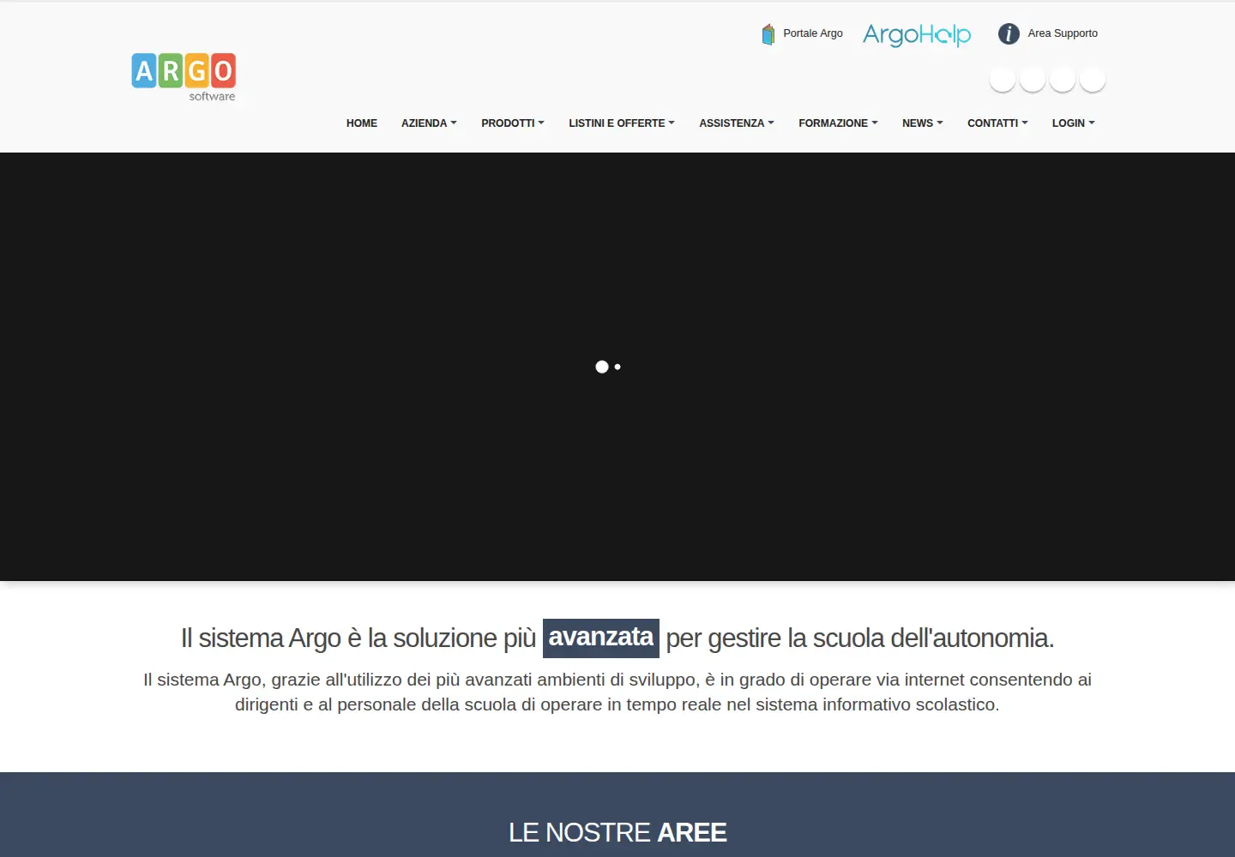Open the Portale Argo link
Viewport: 1235px width, 857px height.
tap(803, 33)
